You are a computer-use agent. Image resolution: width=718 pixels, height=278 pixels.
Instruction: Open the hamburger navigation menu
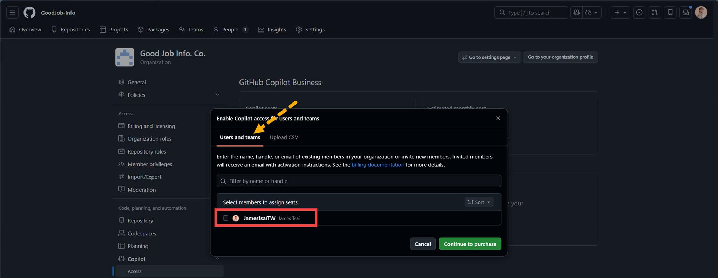coord(12,13)
